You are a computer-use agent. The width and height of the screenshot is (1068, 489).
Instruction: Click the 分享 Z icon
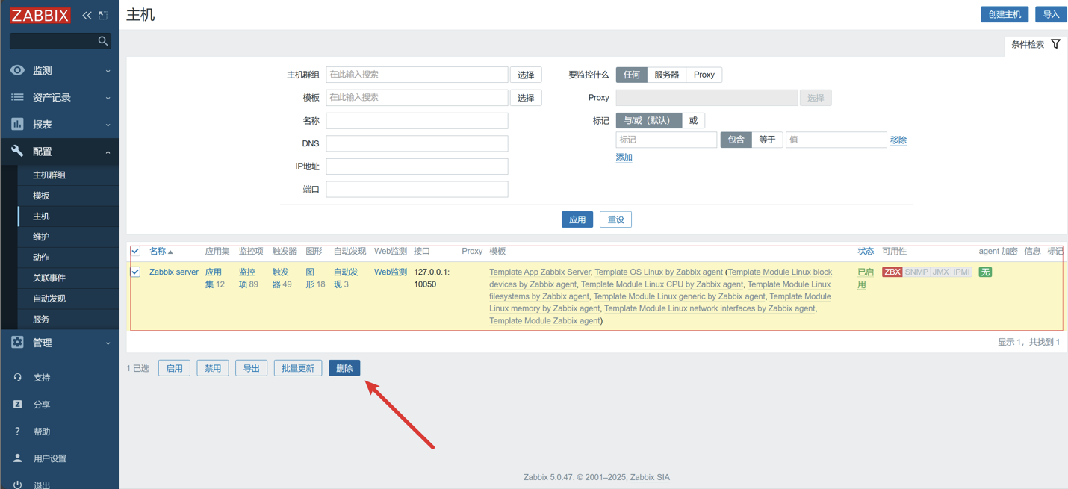pos(18,404)
